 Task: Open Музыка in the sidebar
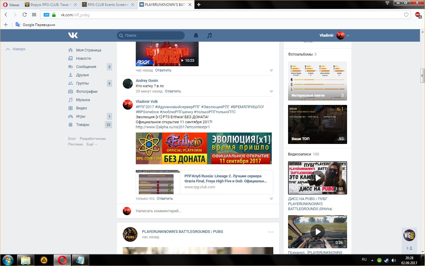[x=83, y=100]
